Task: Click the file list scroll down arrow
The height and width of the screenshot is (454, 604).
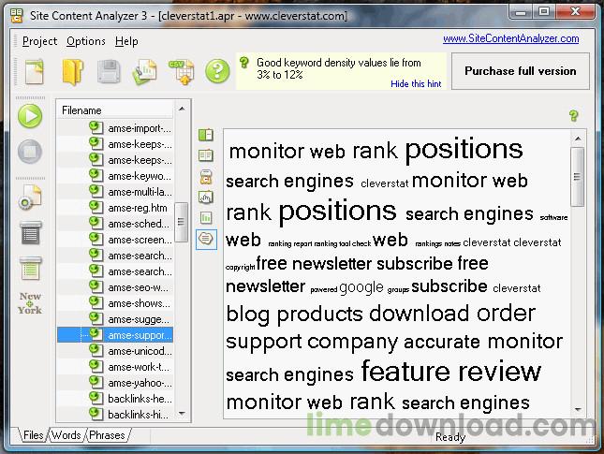Action: 182,414
